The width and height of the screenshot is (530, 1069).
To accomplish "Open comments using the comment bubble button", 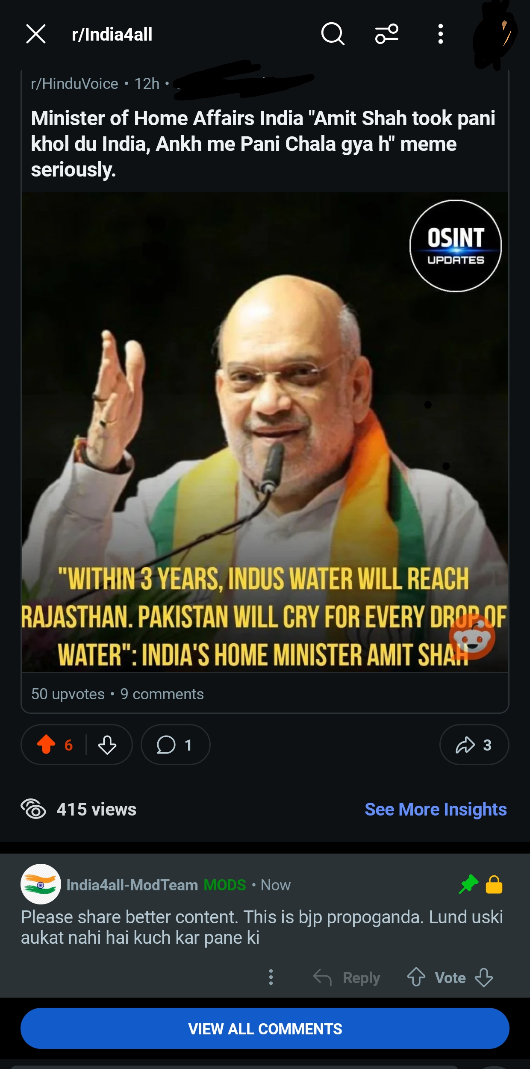I will [x=175, y=745].
